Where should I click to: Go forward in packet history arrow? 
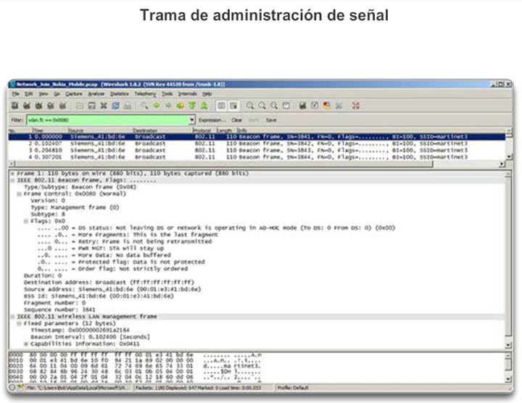[168, 106]
